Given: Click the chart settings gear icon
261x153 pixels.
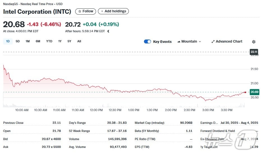Looking at the screenshot, I should point(254,42).
